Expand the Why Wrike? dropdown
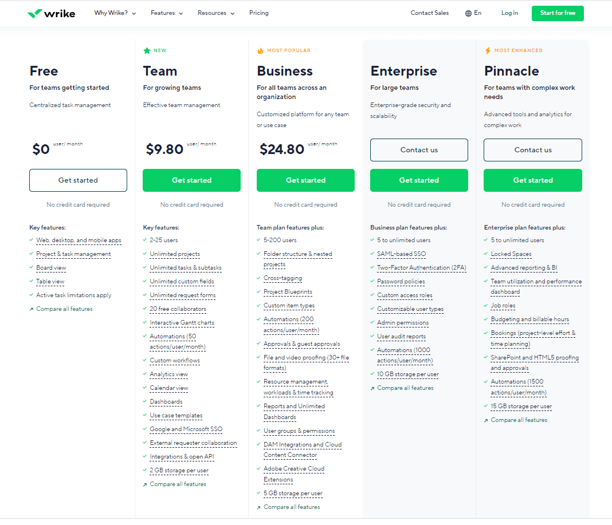The image size is (612, 525). (x=115, y=13)
